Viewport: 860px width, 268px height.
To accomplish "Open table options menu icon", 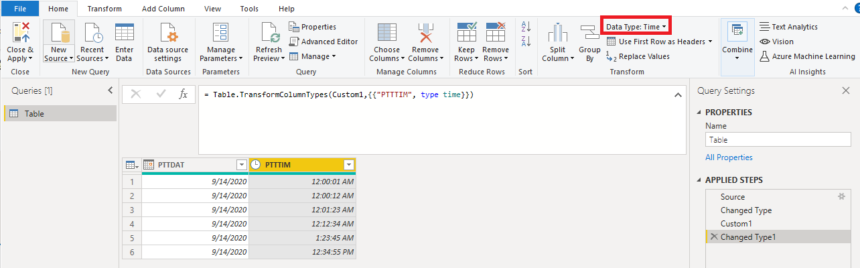I will point(131,165).
